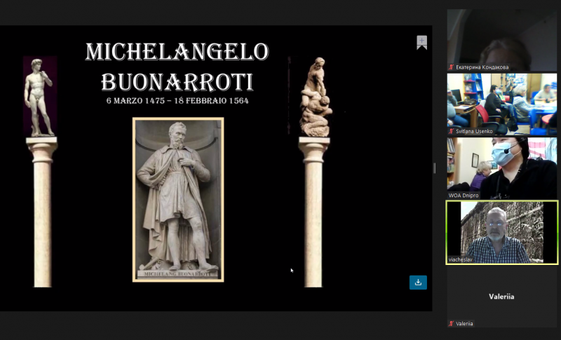Click the MICHELANG. BUONARROTI inscription on statue base
The width and height of the screenshot is (561, 340).
[178, 274]
